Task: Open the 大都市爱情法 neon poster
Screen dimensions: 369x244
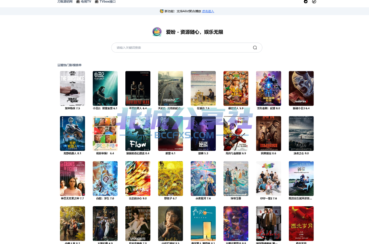Action: (236, 224)
